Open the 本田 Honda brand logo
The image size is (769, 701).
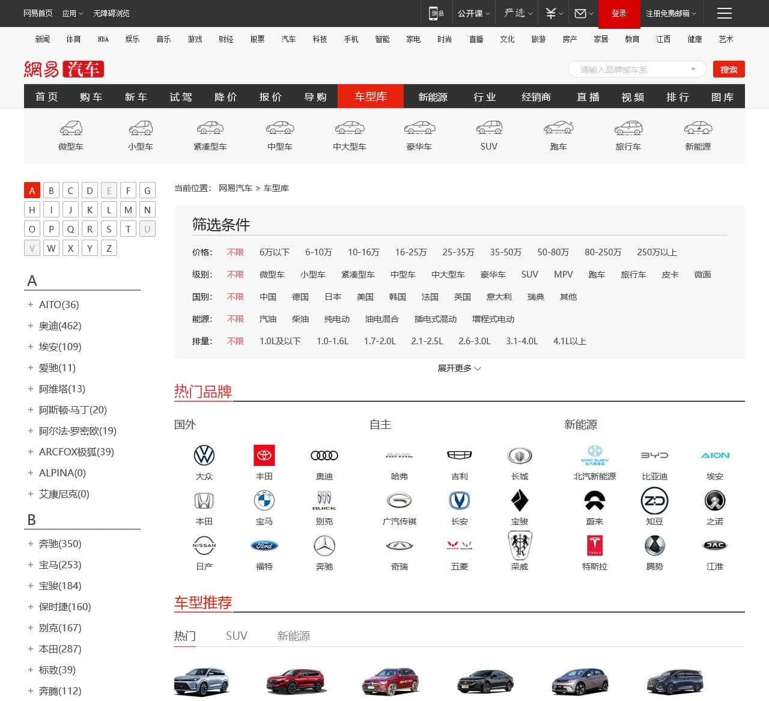coord(204,500)
